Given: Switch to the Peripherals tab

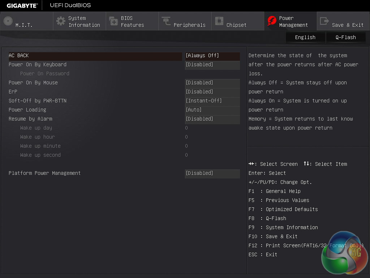Looking at the screenshot, I should tap(185, 21).
